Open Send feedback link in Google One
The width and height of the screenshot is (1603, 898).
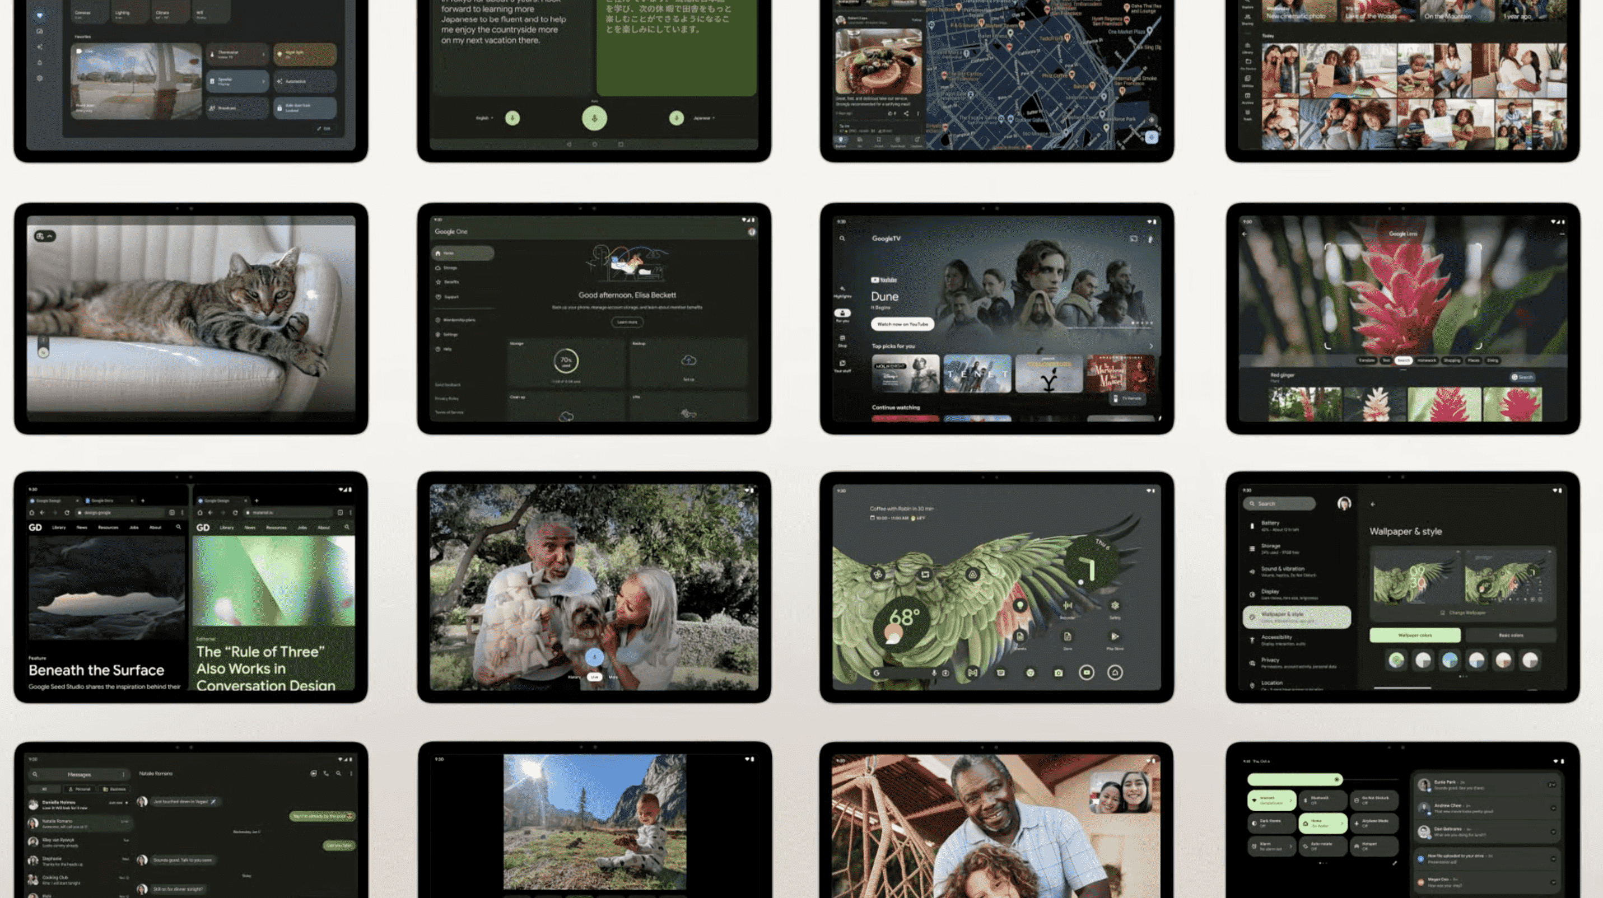(x=448, y=385)
